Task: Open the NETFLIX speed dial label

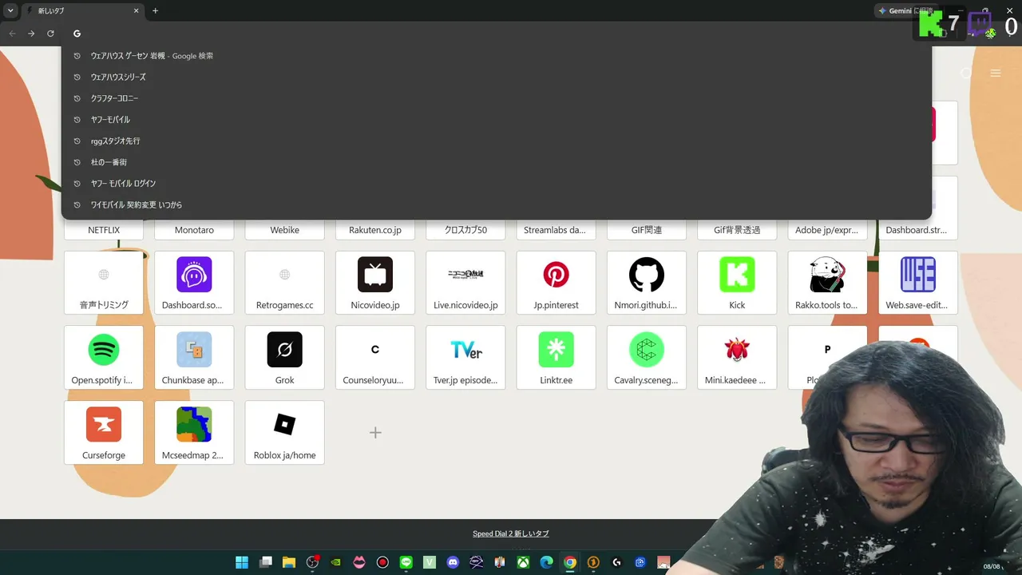Action: (104, 230)
